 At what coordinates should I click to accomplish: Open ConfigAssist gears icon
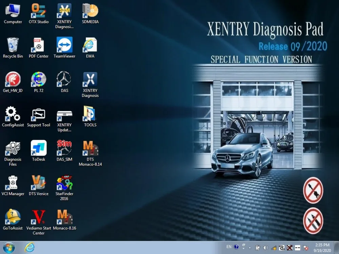(x=13, y=117)
